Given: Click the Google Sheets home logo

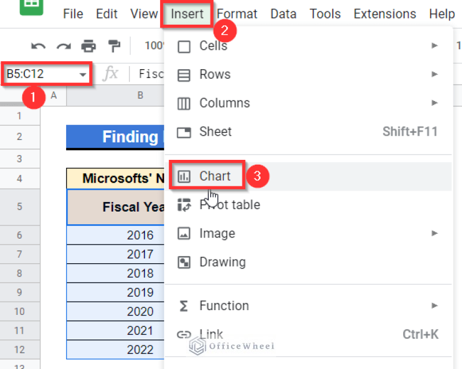Looking at the screenshot, I should (31, 7).
